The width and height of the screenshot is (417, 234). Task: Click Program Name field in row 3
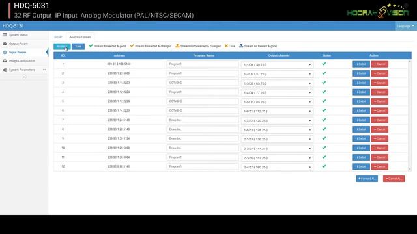click(203, 83)
